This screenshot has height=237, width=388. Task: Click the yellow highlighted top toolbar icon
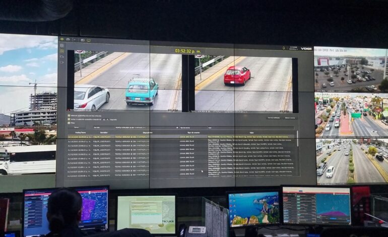pyautogui.click(x=89, y=40)
